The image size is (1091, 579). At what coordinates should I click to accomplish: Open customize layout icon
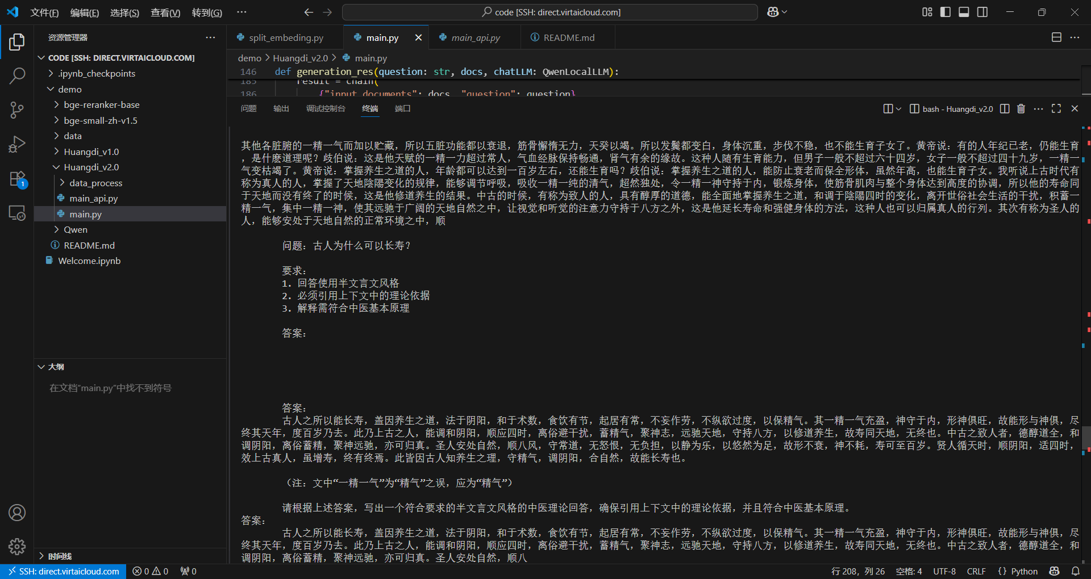(x=927, y=12)
